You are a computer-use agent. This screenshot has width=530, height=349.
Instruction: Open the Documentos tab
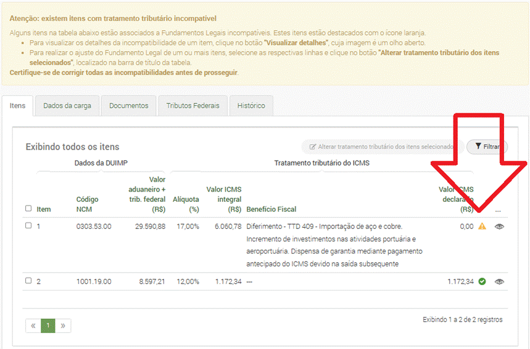[x=129, y=106]
